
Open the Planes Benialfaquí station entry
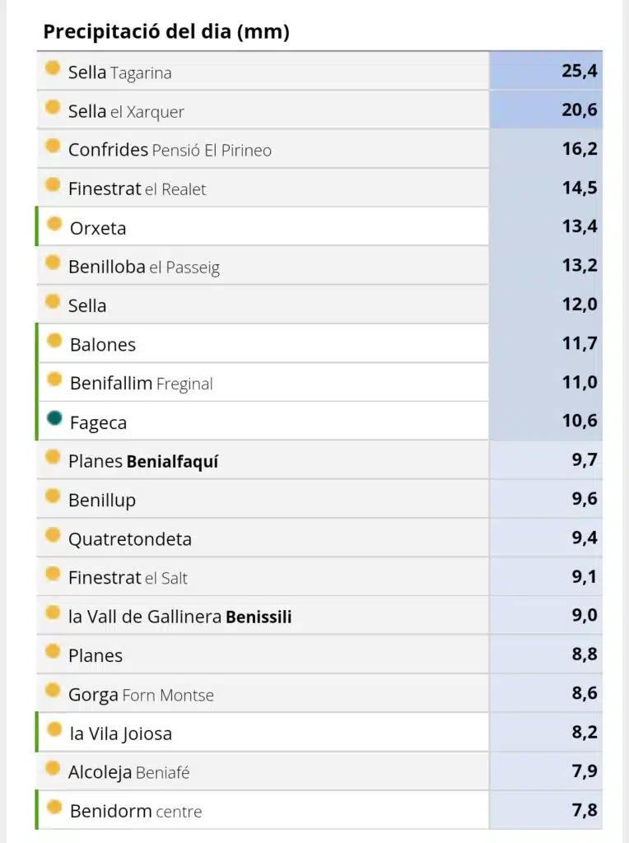point(143,461)
